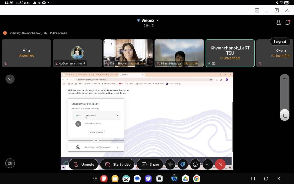The image size is (294, 184).
Task: Open the Android app drawer grid
Action: pyautogui.click(x=95, y=179)
